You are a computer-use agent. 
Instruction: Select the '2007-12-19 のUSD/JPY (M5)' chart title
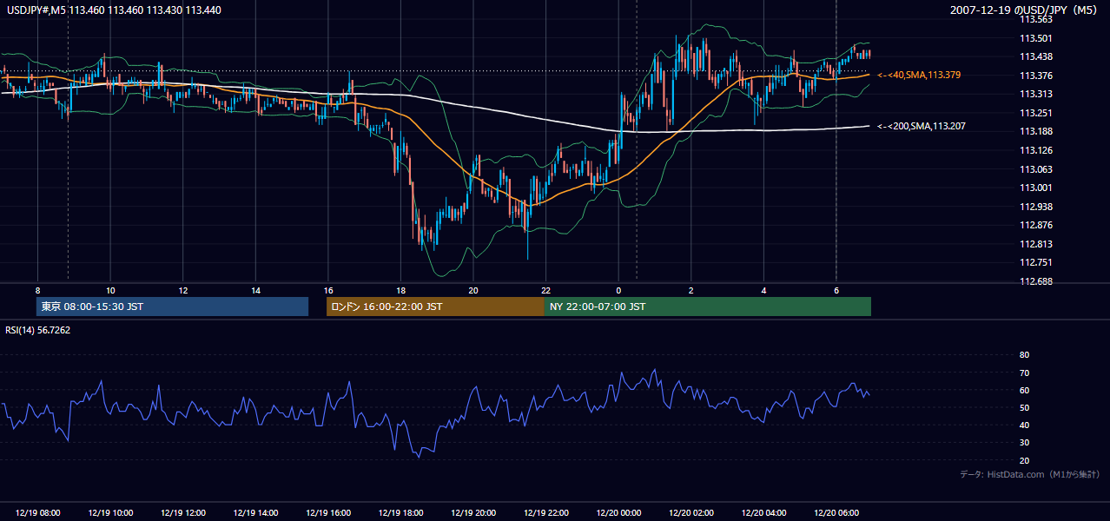point(1025,10)
